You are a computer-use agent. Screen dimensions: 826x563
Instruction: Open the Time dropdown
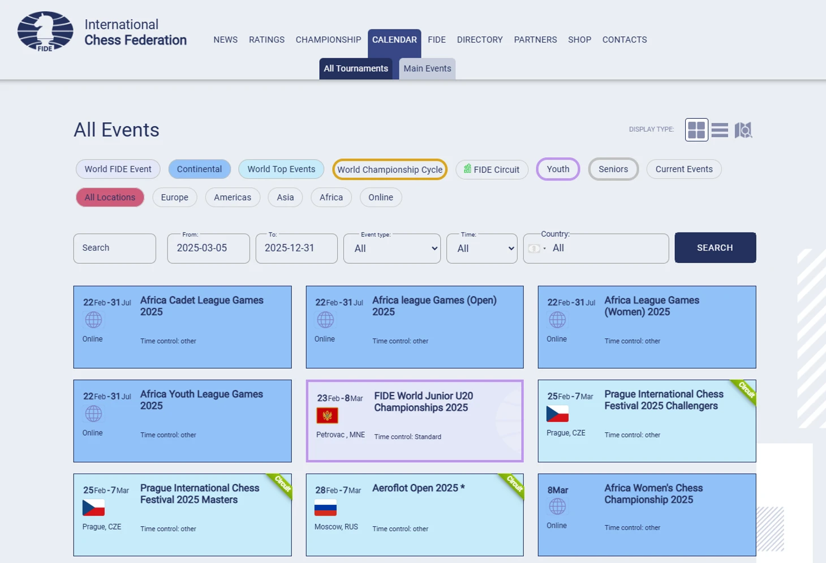(482, 248)
